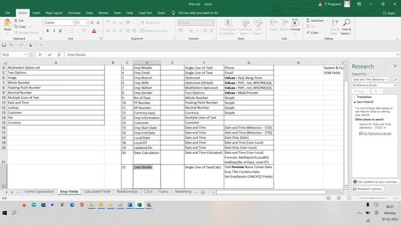Open the File menu
Image resolution: width=401 pixels, height=225 pixels.
(x=8, y=12)
